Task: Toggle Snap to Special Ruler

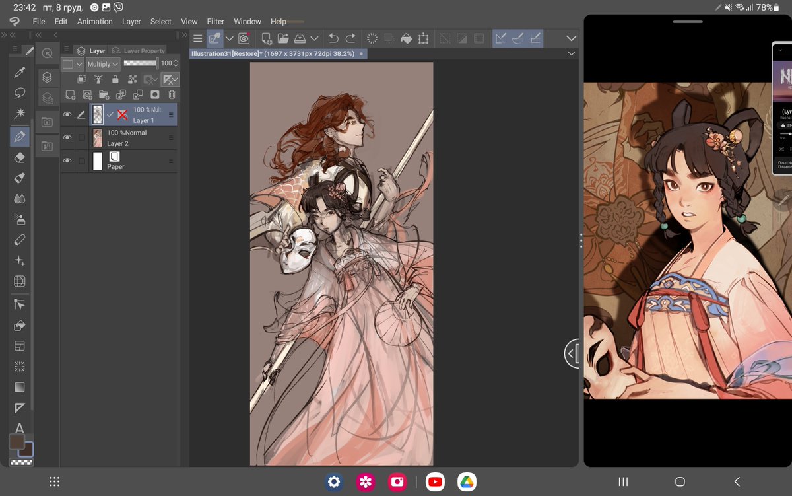Action: coord(519,38)
